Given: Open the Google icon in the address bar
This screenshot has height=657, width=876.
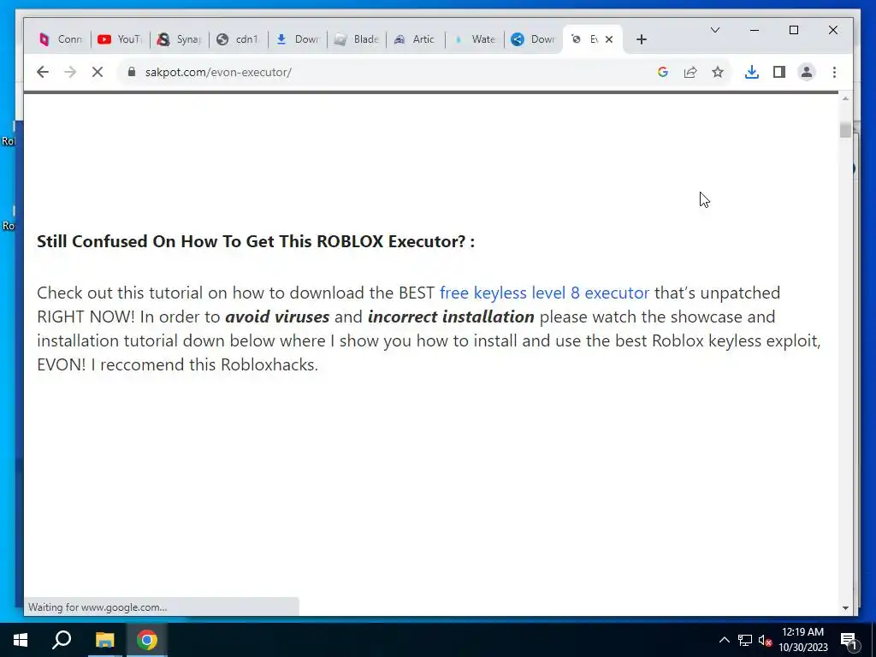Looking at the screenshot, I should tap(663, 72).
